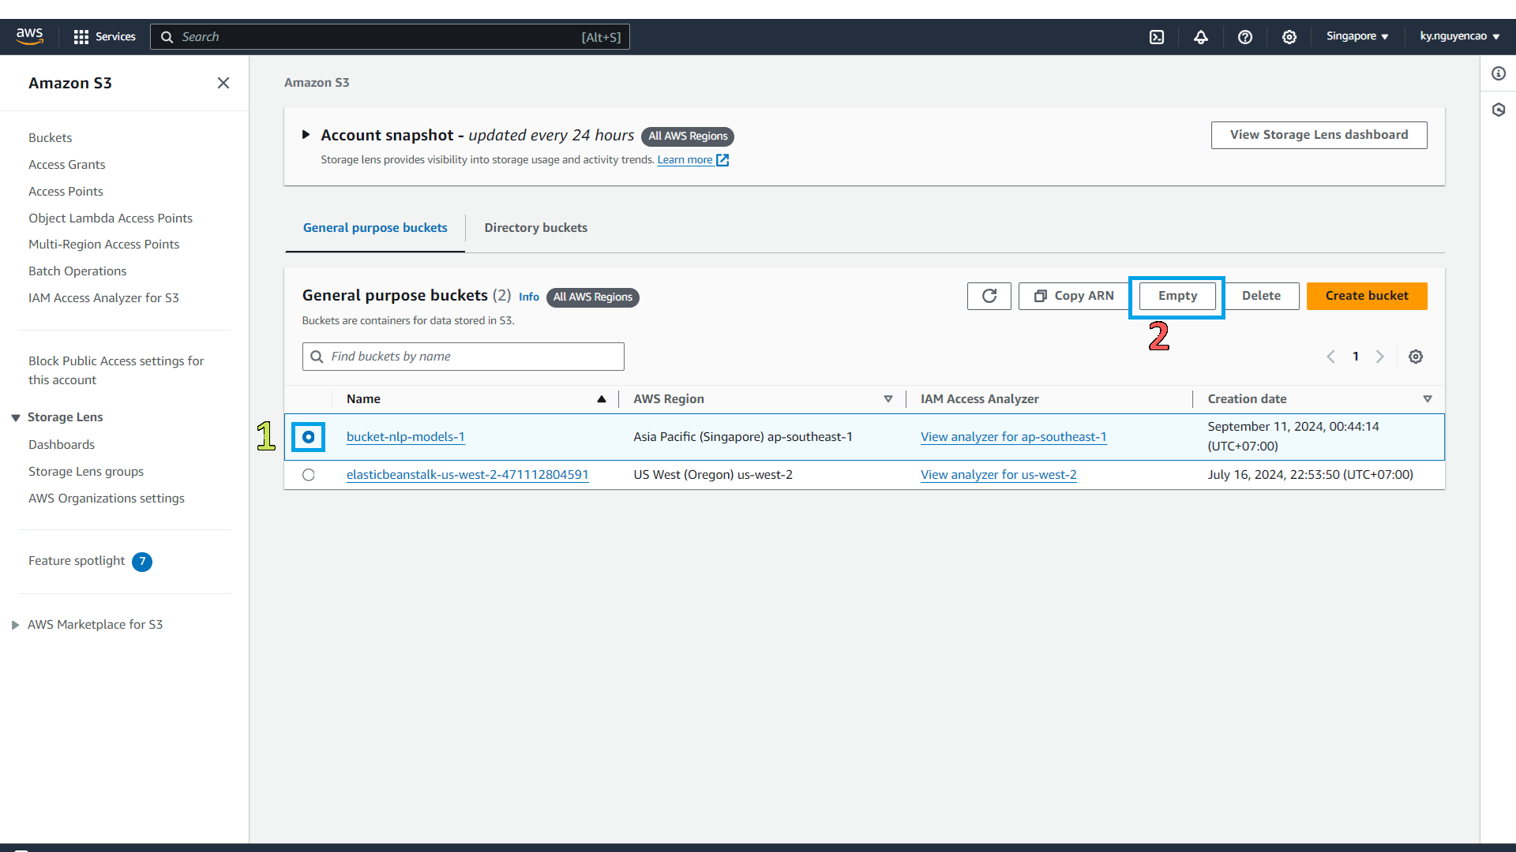Open Block Public Access settings
This screenshot has height=852, width=1516.
[116, 371]
